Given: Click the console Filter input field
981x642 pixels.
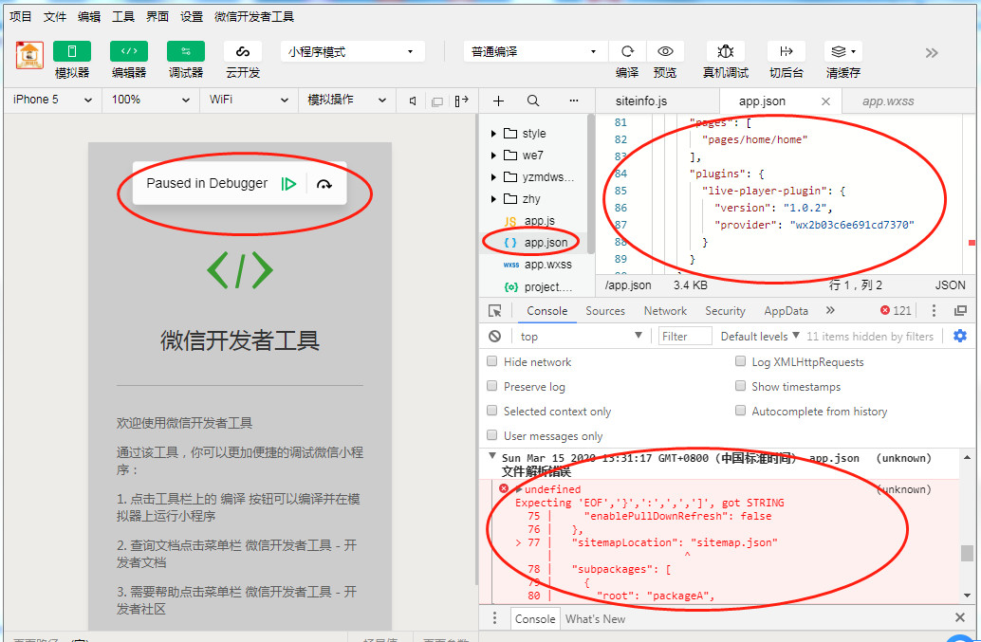Looking at the screenshot, I should click(685, 337).
